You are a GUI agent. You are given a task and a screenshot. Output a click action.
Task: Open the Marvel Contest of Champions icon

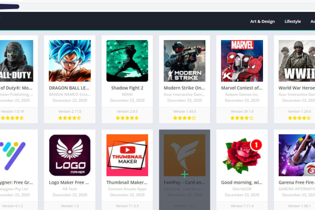[242, 61]
